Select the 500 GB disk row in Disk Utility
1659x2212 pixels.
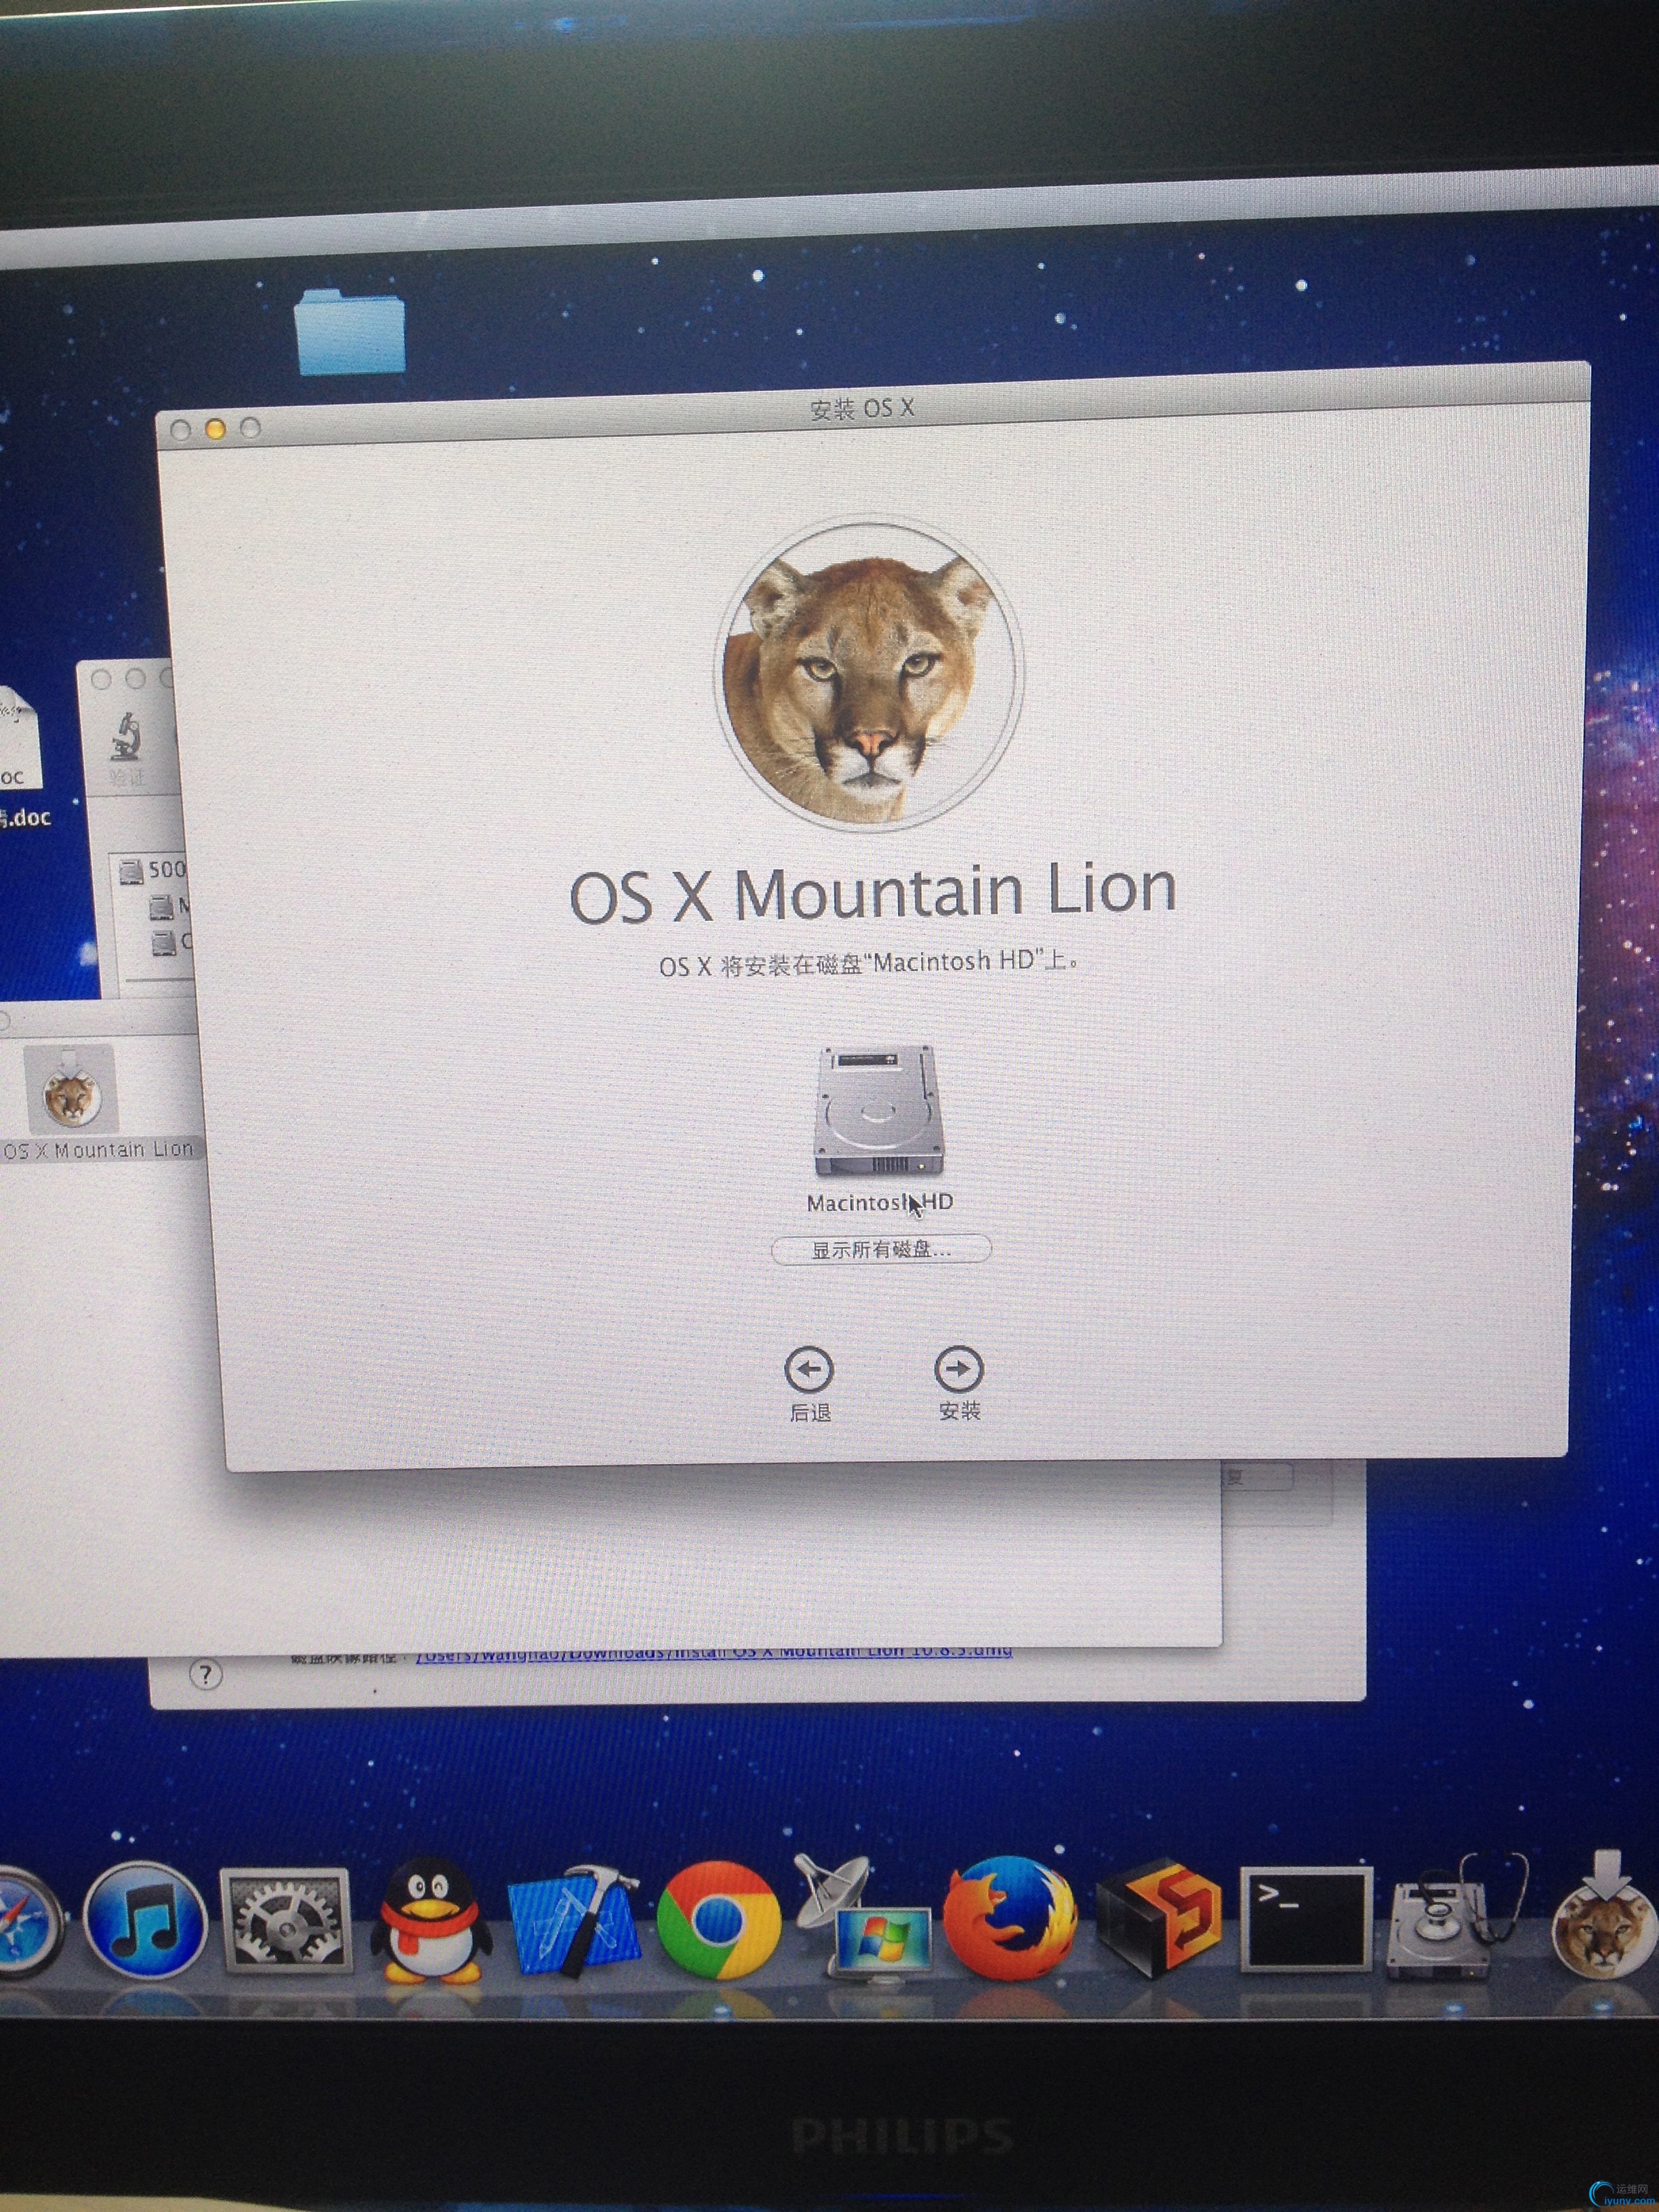(x=152, y=870)
